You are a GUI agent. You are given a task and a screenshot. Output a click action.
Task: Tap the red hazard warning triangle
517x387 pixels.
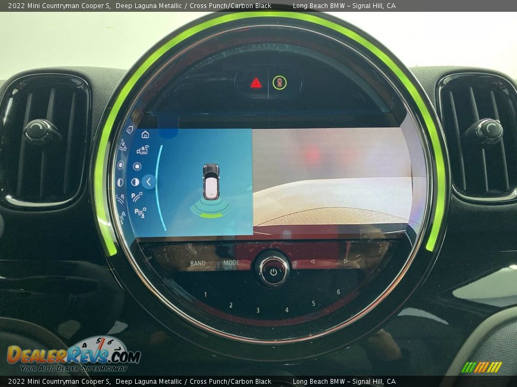pyautogui.click(x=256, y=83)
